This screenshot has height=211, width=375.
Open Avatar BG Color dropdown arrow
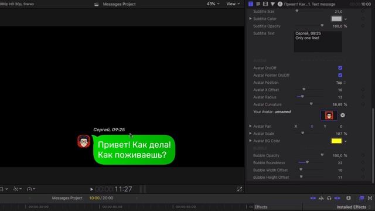346,141
